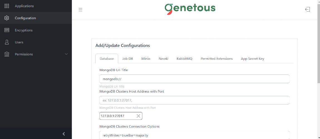Click the 127.0.0.1:27017 tag text
The height and width of the screenshot is (139, 320).
coord(112,116)
